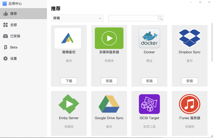Click the 备份 label under Google Drive Sync
The image size is (213, 138).
pyautogui.click(x=109, y=127)
